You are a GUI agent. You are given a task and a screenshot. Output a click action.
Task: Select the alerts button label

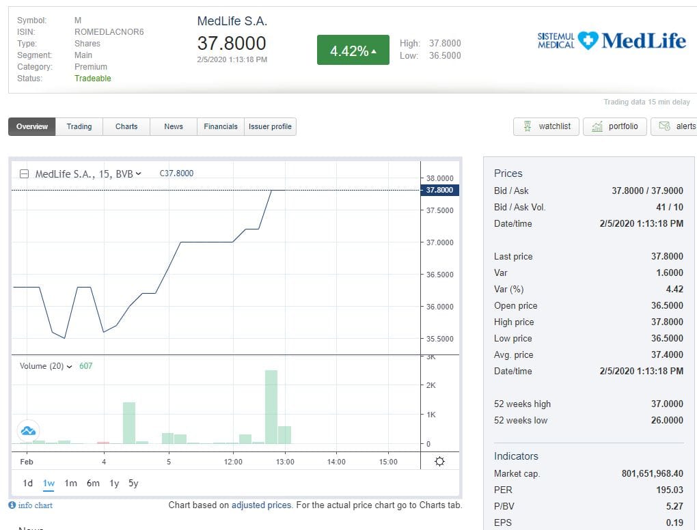point(686,126)
